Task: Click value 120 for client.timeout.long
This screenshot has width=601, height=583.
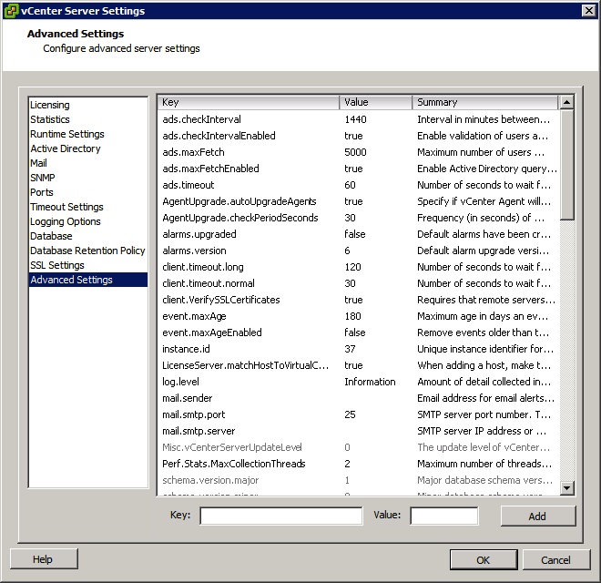Action: click(x=352, y=267)
